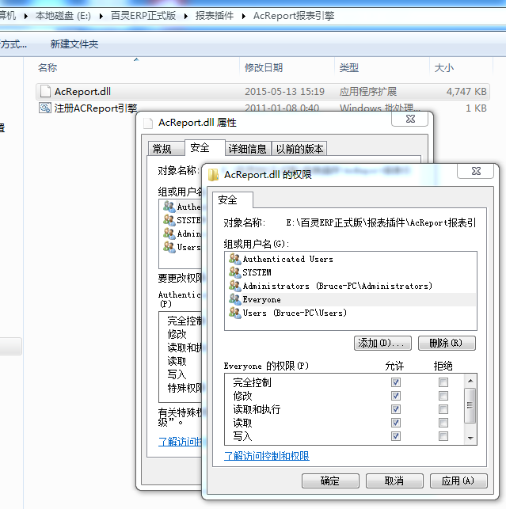This screenshot has width=506, height=509.
Task: Toggle Allow checkbox for 修改
Action: [x=396, y=396]
